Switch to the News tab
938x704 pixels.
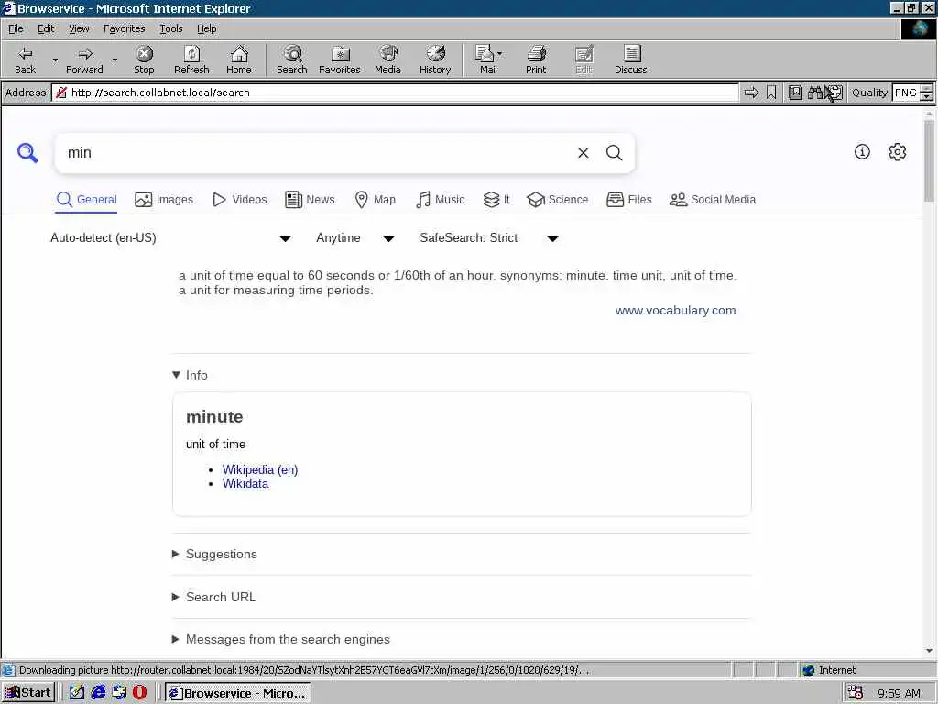pyautogui.click(x=310, y=200)
